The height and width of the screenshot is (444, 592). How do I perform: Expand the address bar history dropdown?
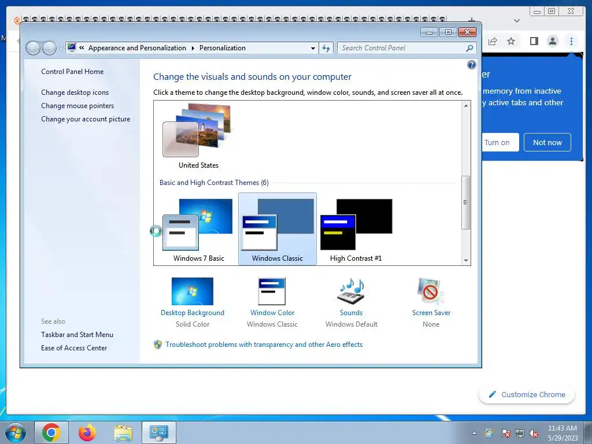[313, 49]
